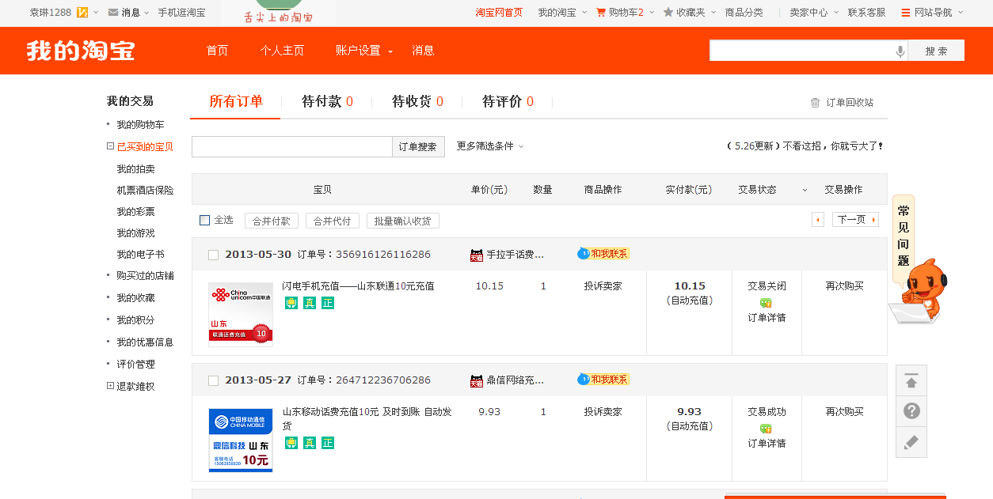Click the feedback pencil icon
Viewport: 993px width, 499px height.
911,442
